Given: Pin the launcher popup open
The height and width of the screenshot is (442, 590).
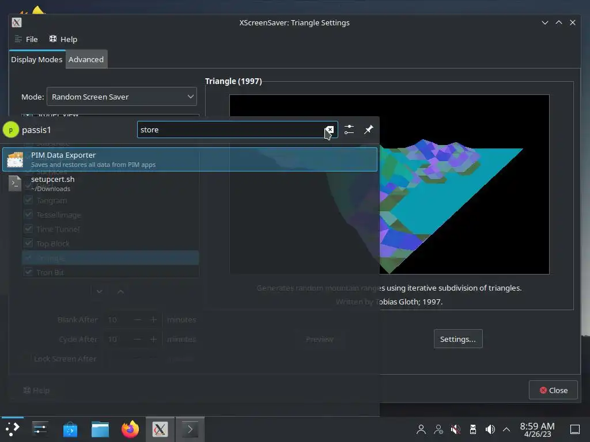Looking at the screenshot, I should (x=368, y=129).
